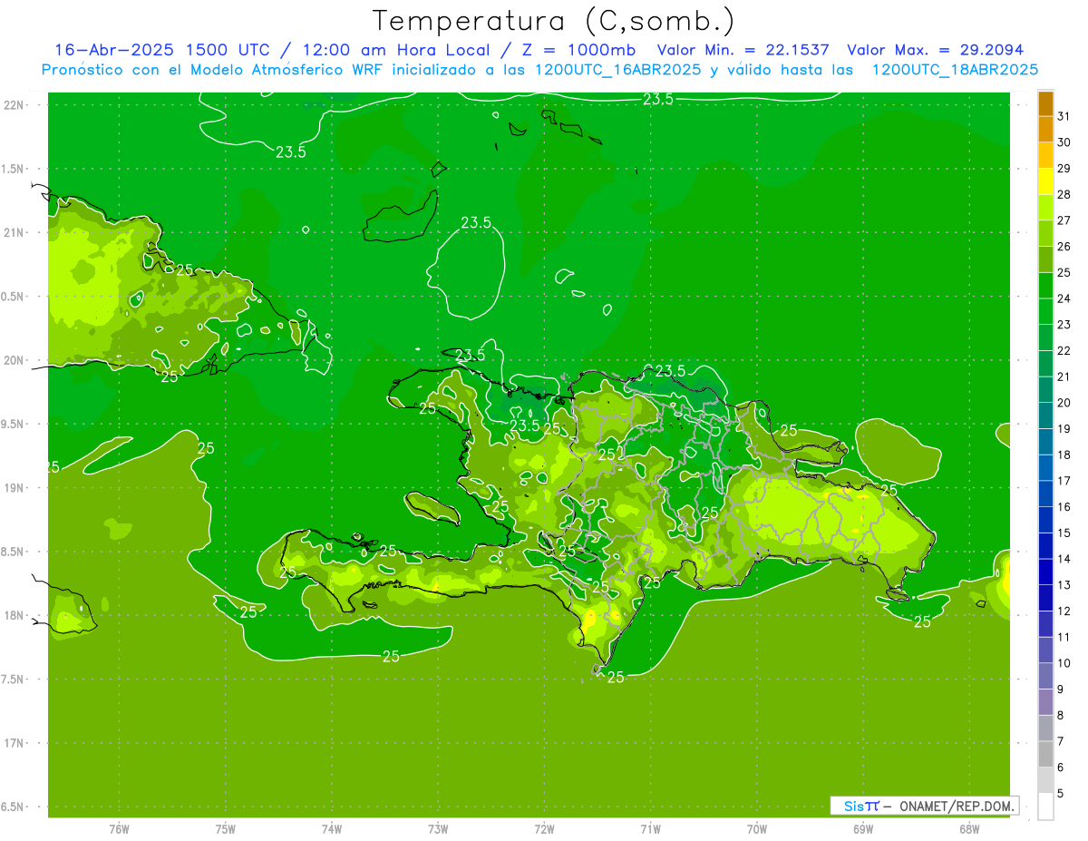The height and width of the screenshot is (841, 1088).
Task: Click the "72W" longitude axis label
Action: 545,829
